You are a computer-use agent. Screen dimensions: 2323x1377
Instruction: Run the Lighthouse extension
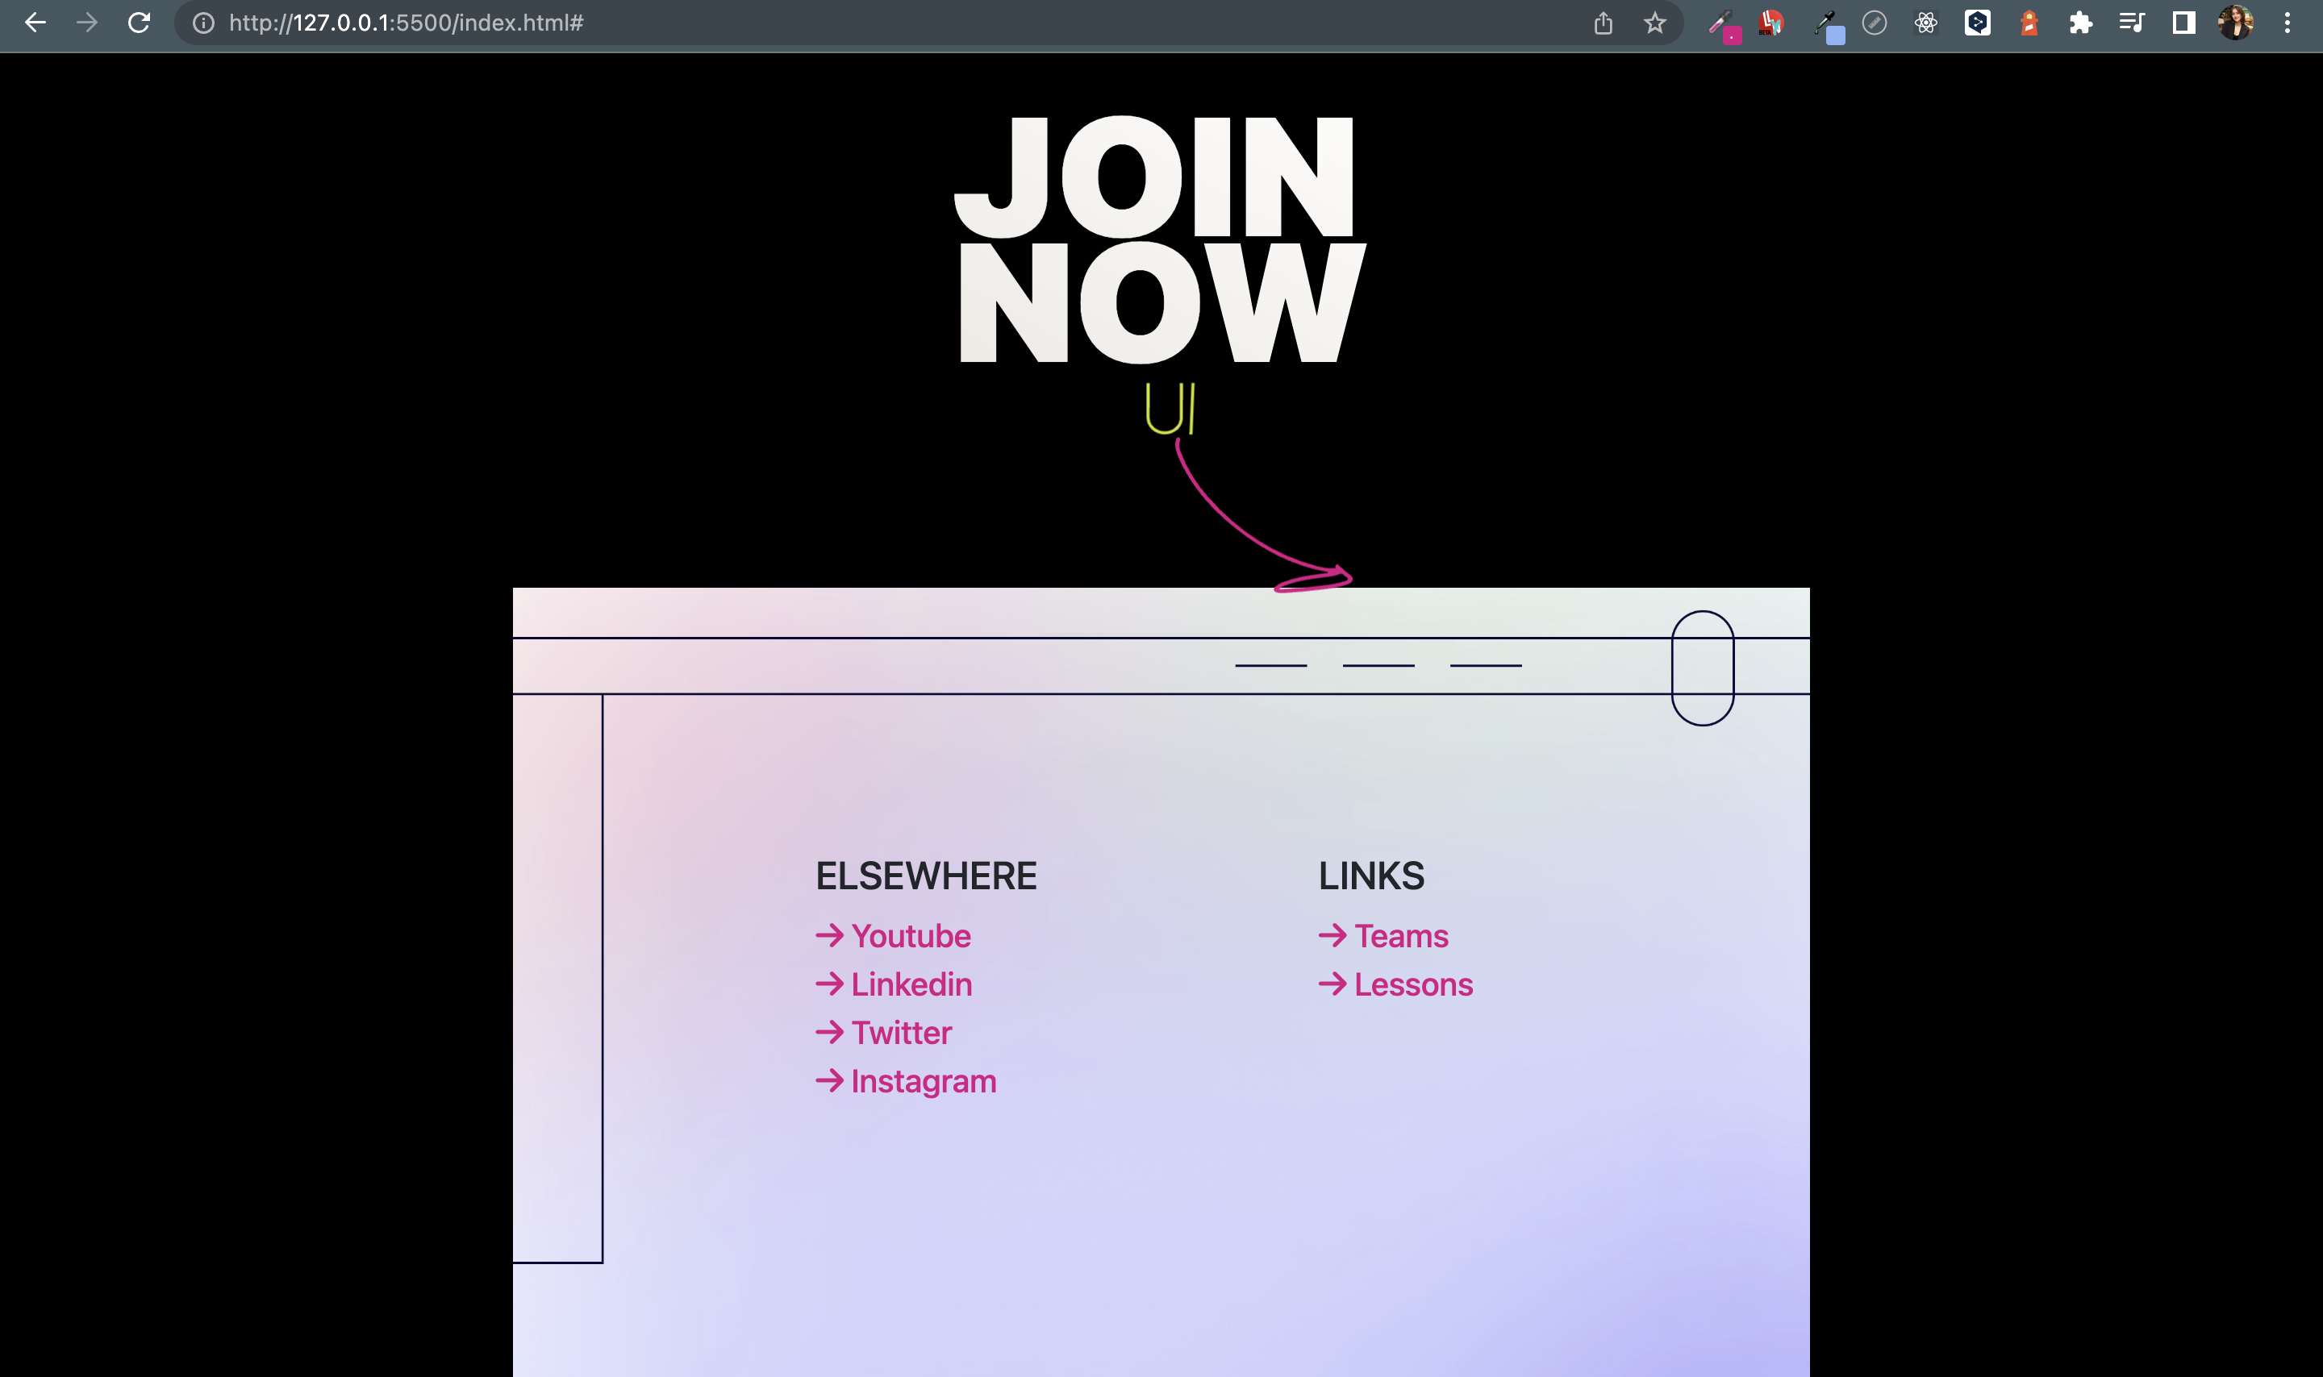2029,23
